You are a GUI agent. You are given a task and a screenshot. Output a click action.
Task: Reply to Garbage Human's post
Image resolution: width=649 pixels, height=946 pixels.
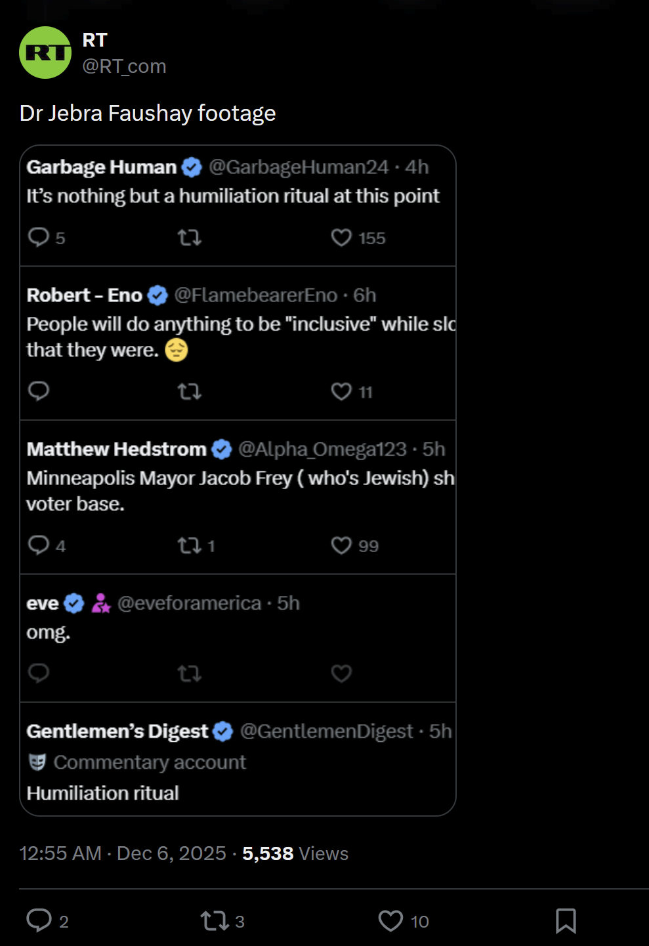click(x=39, y=237)
